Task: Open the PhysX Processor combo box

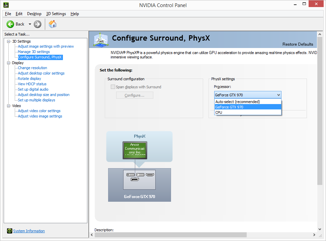Action: [248, 95]
